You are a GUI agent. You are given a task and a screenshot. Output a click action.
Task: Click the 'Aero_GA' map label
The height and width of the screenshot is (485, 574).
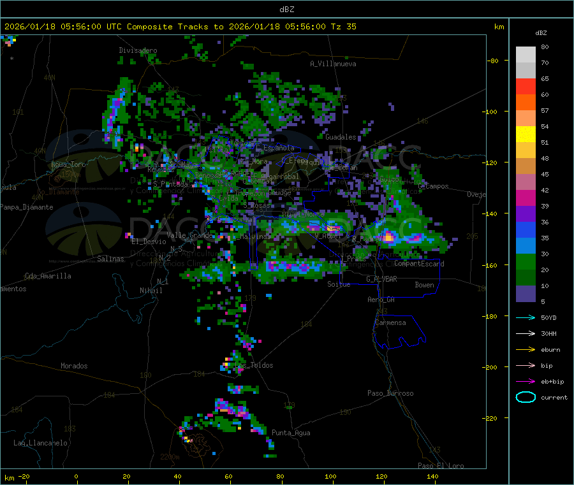381,300
